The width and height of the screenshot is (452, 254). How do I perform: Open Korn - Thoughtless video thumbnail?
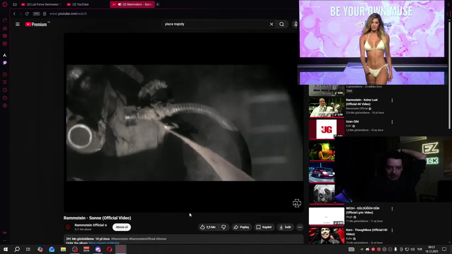pyautogui.click(x=326, y=236)
